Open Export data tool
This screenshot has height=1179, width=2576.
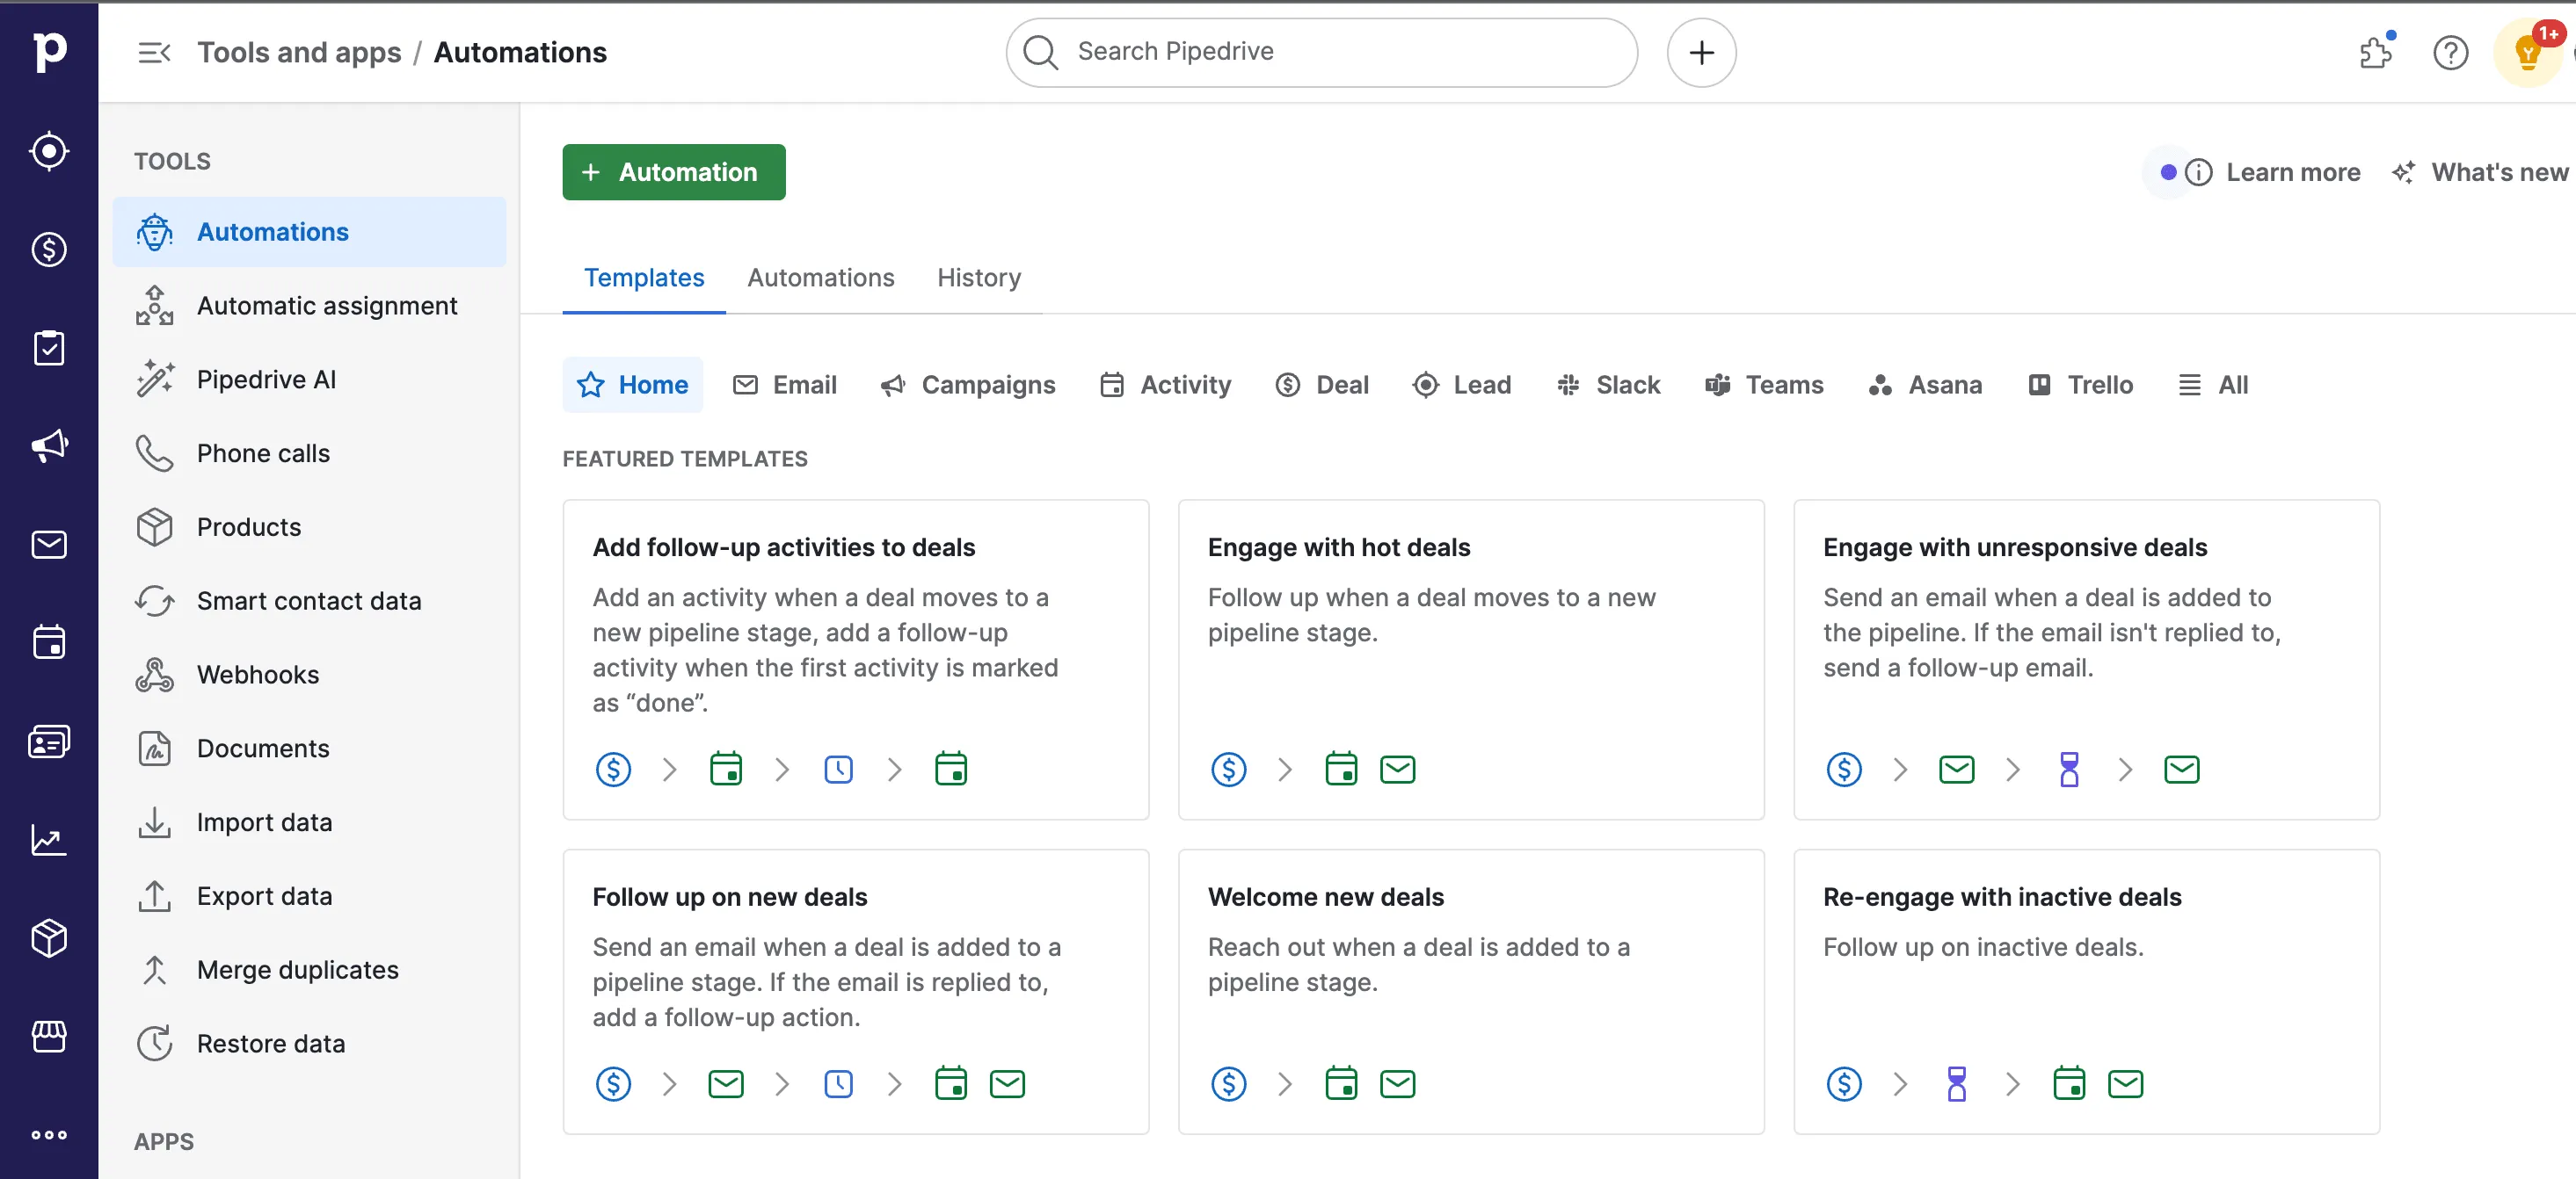[309, 896]
